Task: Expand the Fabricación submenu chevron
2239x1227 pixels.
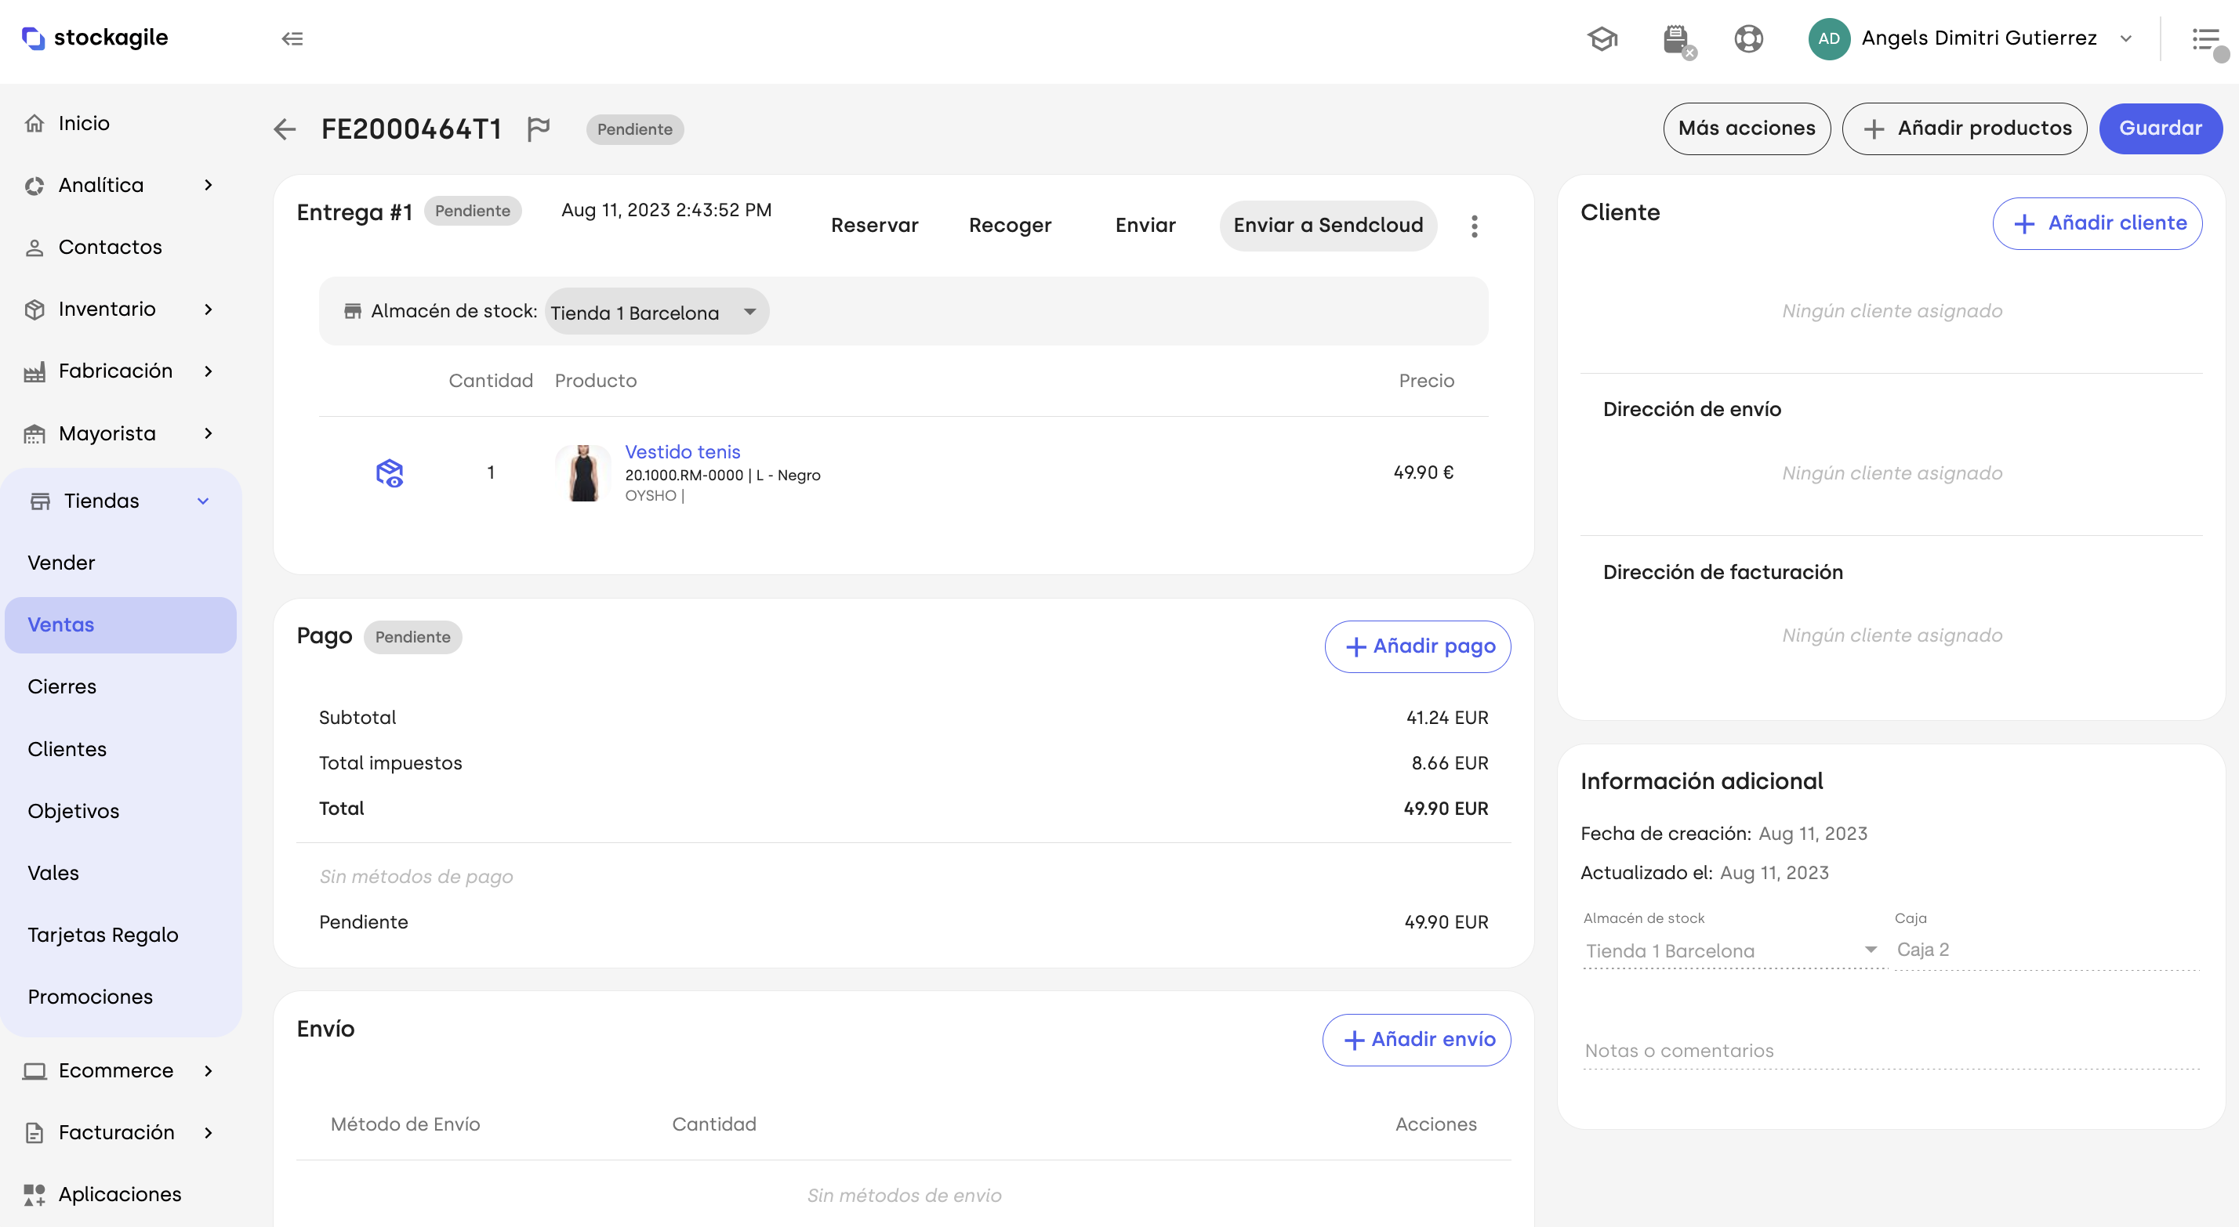Action: (x=208, y=372)
